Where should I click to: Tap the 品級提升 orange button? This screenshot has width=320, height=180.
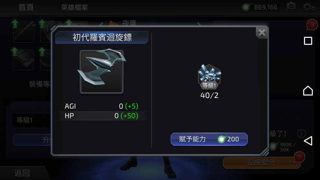click(262, 162)
